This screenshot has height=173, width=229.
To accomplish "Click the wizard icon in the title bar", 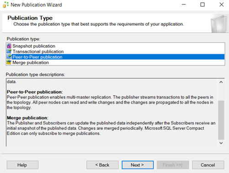I will (x=5, y=5).
